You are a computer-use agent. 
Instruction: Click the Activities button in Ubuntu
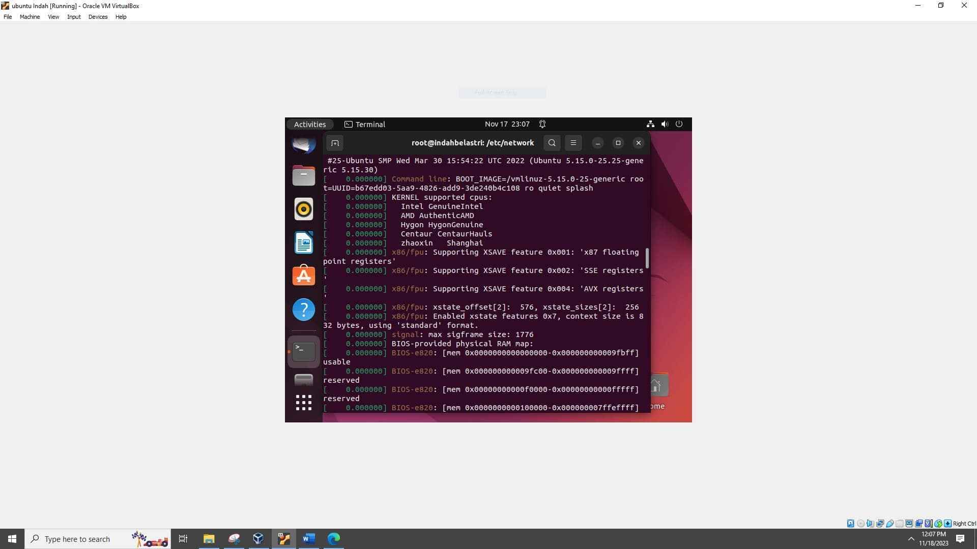[310, 124]
